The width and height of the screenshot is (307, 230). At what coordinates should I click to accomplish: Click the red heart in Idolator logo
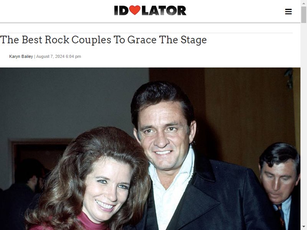[x=135, y=10]
